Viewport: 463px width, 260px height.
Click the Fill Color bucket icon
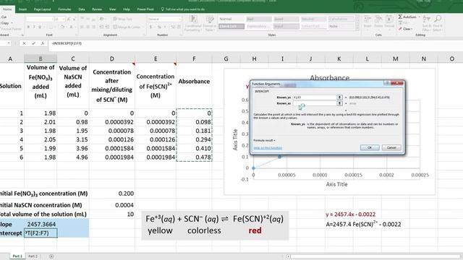coord(61,27)
